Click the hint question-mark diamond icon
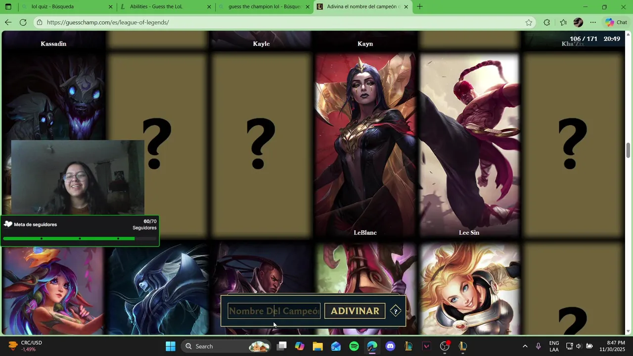The image size is (633, 356). point(396,311)
